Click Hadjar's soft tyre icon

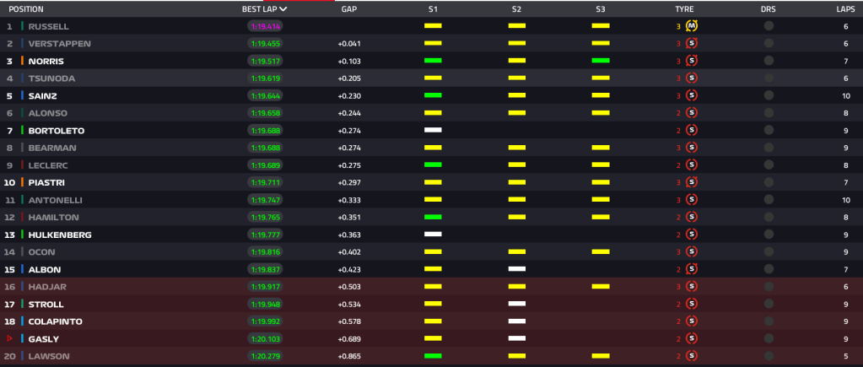point(692,287)
